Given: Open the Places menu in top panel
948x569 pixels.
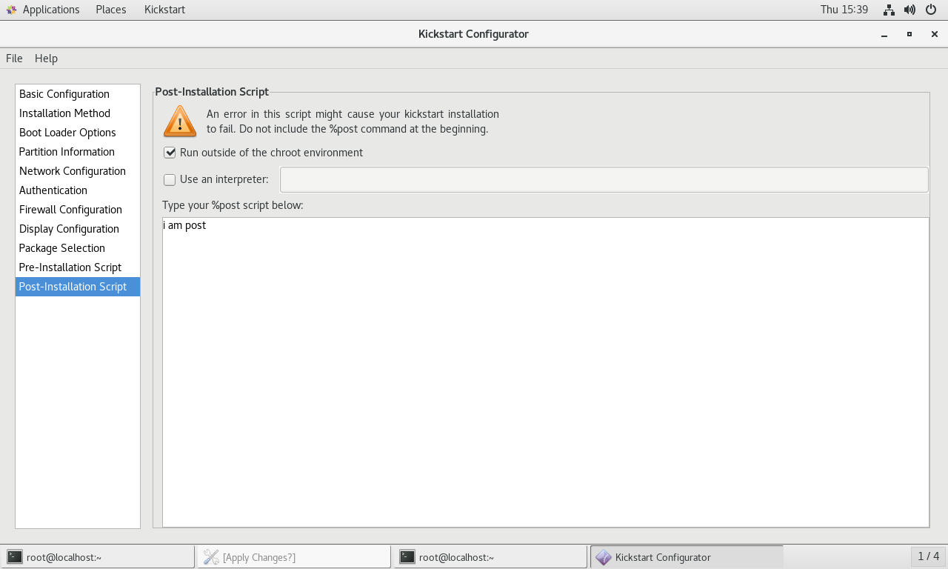Looking at the screenshot, I should tap(111, 10).
